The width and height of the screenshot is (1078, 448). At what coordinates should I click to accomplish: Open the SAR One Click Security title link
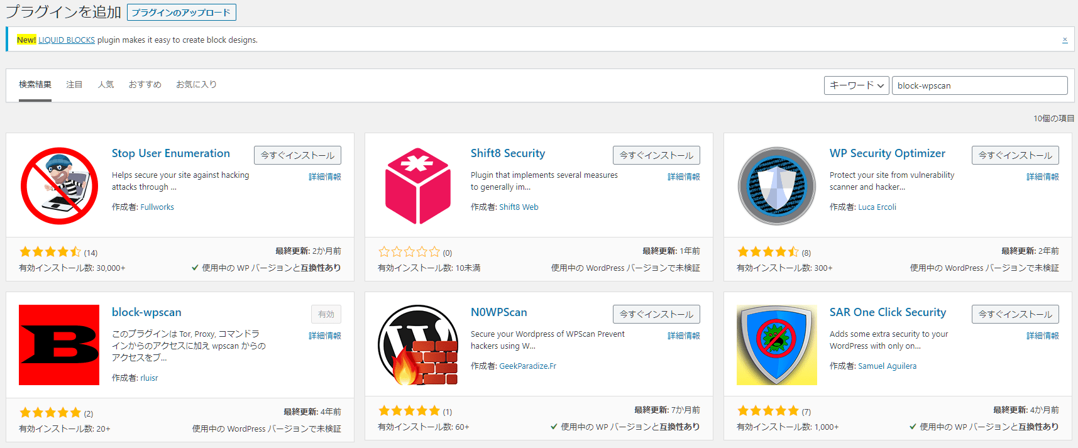coord(888,312)
